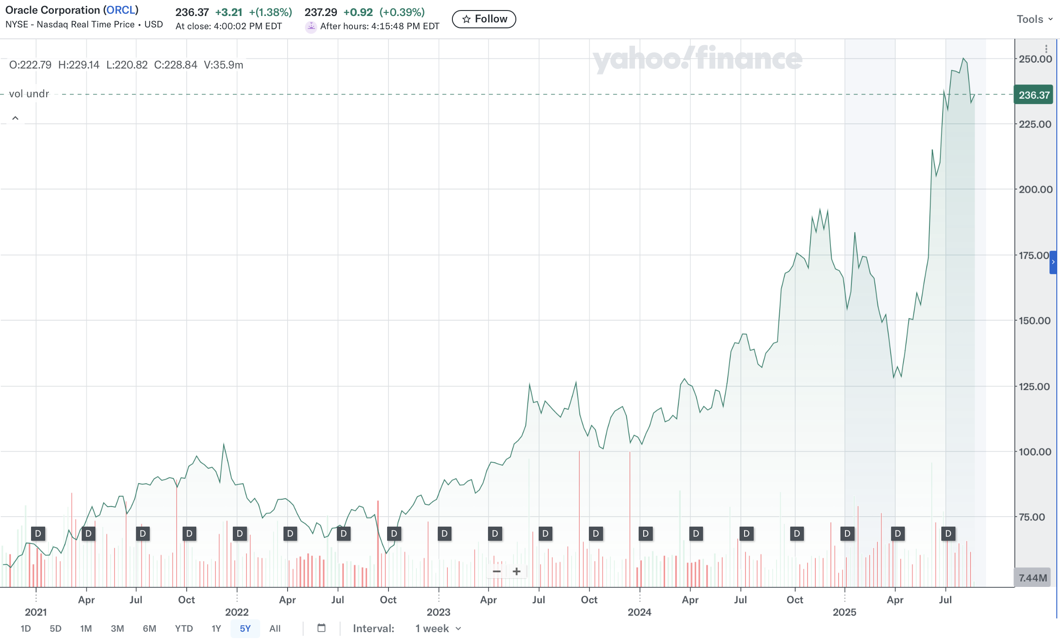The height and width of the screenshot is (644, 1060).
Task: Open the ORCL ticker link
Action: [x=121, y=10]
